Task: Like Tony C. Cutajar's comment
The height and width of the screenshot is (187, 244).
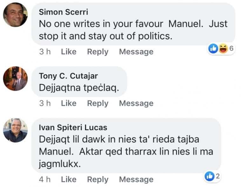Action: 69,103
